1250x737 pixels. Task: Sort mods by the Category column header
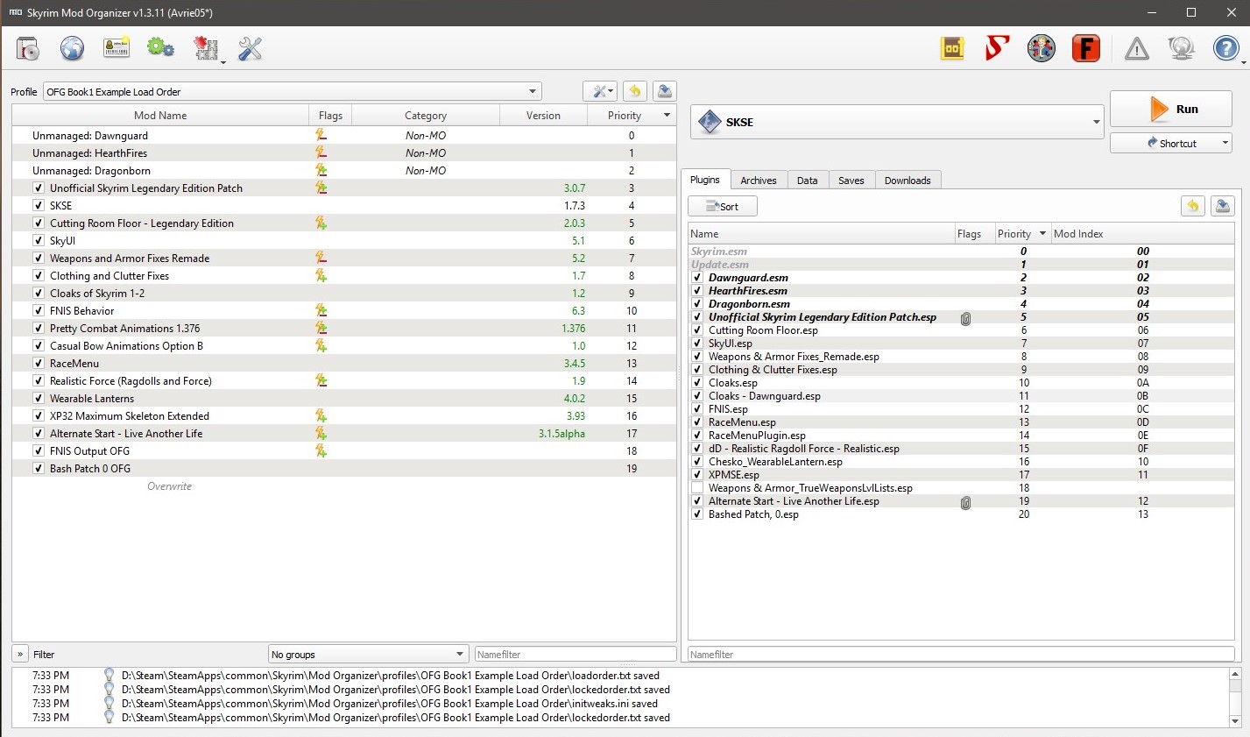pos(426,115)
